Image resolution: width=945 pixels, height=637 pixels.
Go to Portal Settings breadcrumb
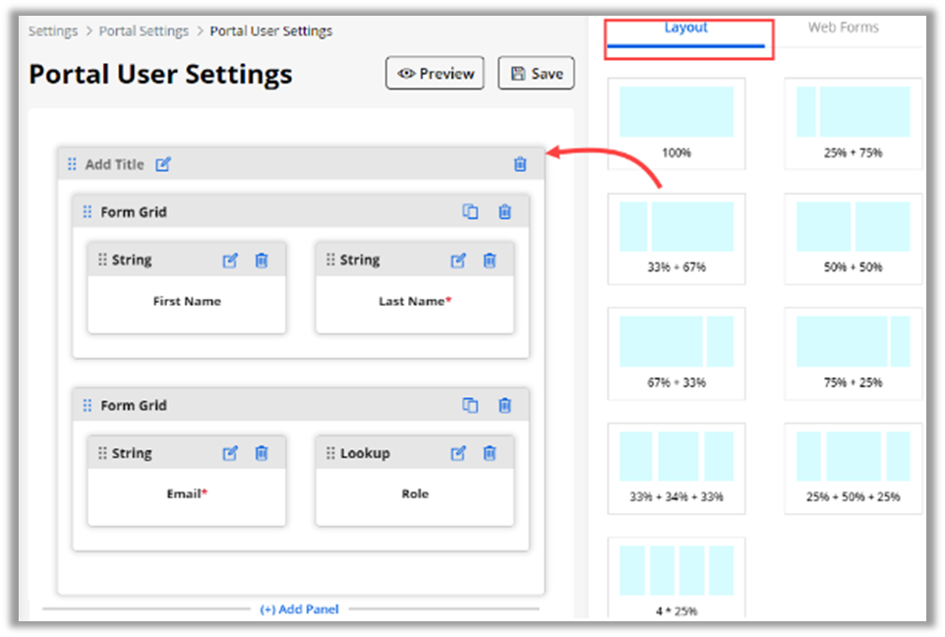[x=144, y=30]
